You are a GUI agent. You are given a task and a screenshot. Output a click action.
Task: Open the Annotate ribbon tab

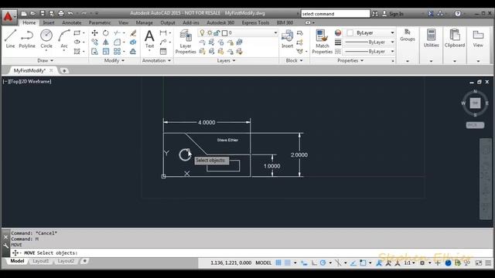click(72, 22)
